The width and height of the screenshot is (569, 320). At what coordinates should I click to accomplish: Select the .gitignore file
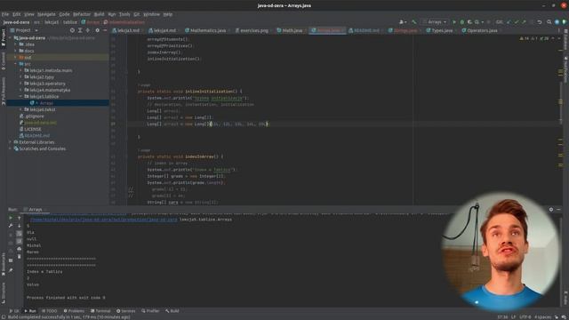click(35, 116)
